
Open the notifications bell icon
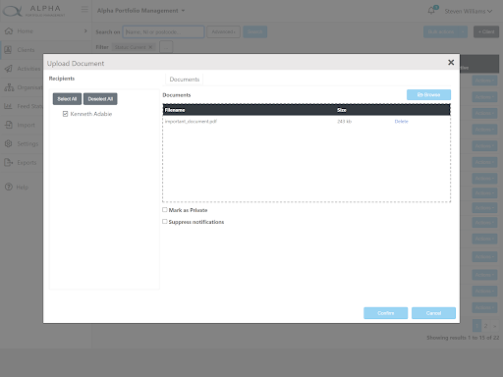tap(431, 11)
